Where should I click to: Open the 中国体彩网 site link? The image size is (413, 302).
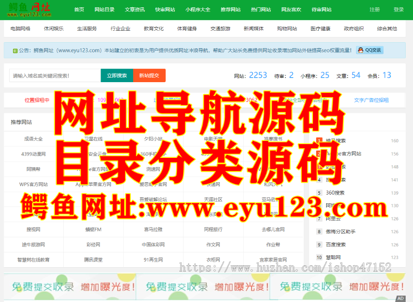point(153,245)
